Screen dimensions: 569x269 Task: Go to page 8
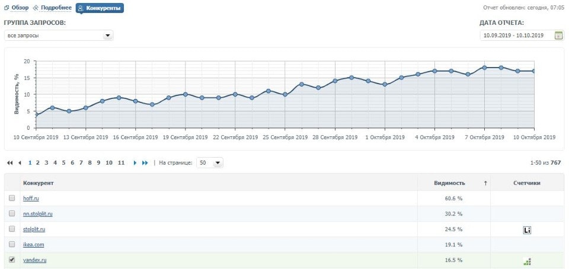(x=89, y=163)
